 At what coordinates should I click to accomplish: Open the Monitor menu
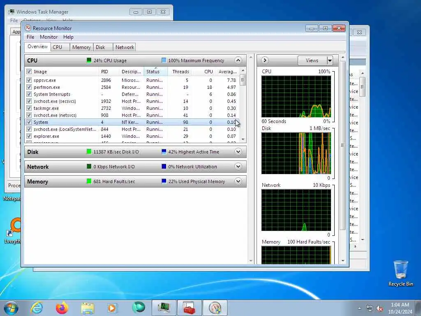click(49, 37)
